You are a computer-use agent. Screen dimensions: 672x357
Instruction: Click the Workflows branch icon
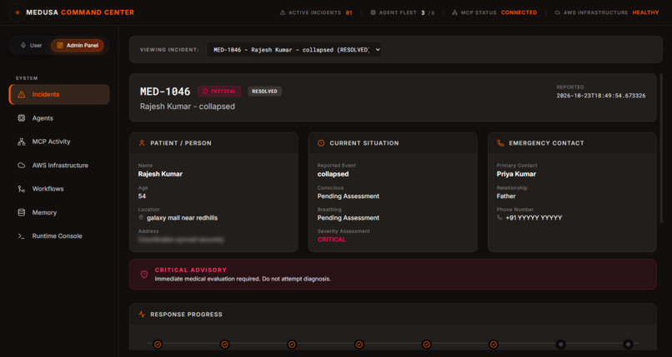pyautogui.click(x=22, y=189)
